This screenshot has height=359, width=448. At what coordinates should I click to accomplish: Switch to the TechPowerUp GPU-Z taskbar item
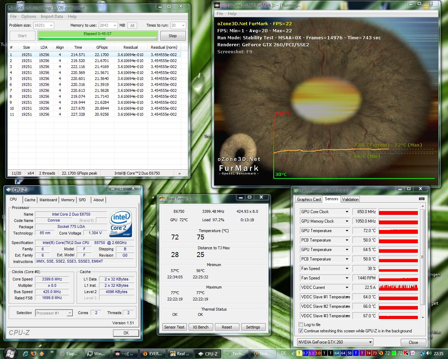coord(236,353)
